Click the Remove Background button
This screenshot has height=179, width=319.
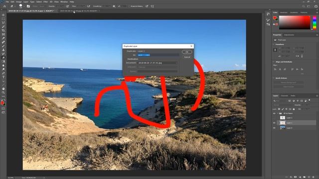[x=289, y=83]
